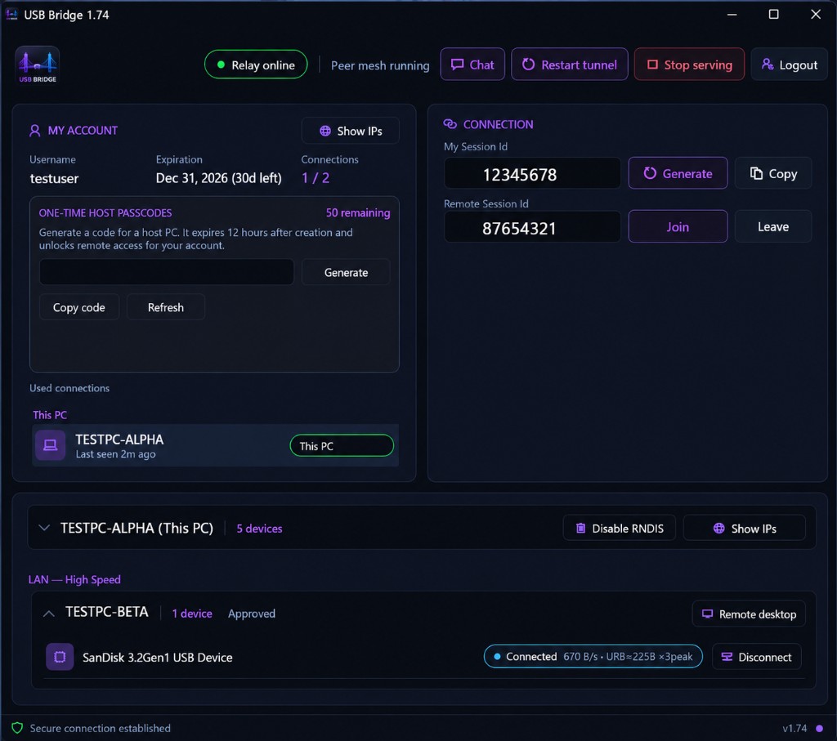Open Remote desktop for TESTPC-BETA
This screenshot has width=837, height=741.
point(749,614)
